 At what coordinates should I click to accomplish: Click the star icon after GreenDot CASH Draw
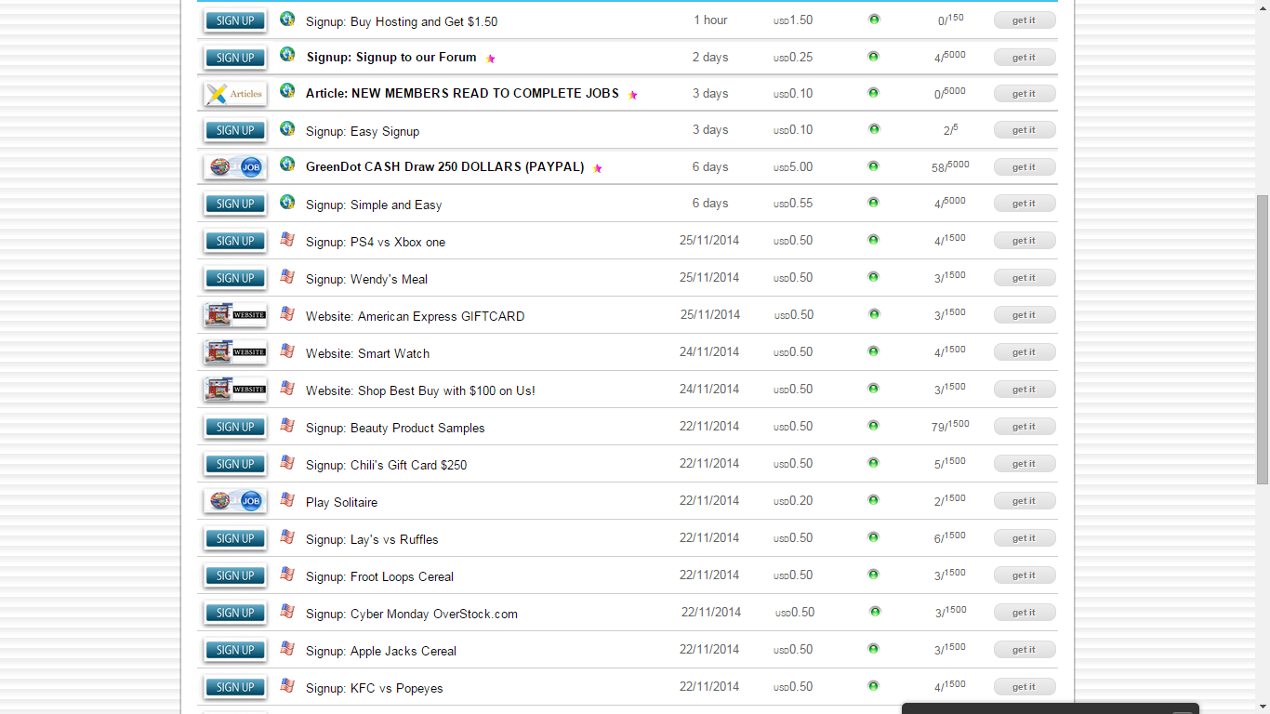point(598,168)
